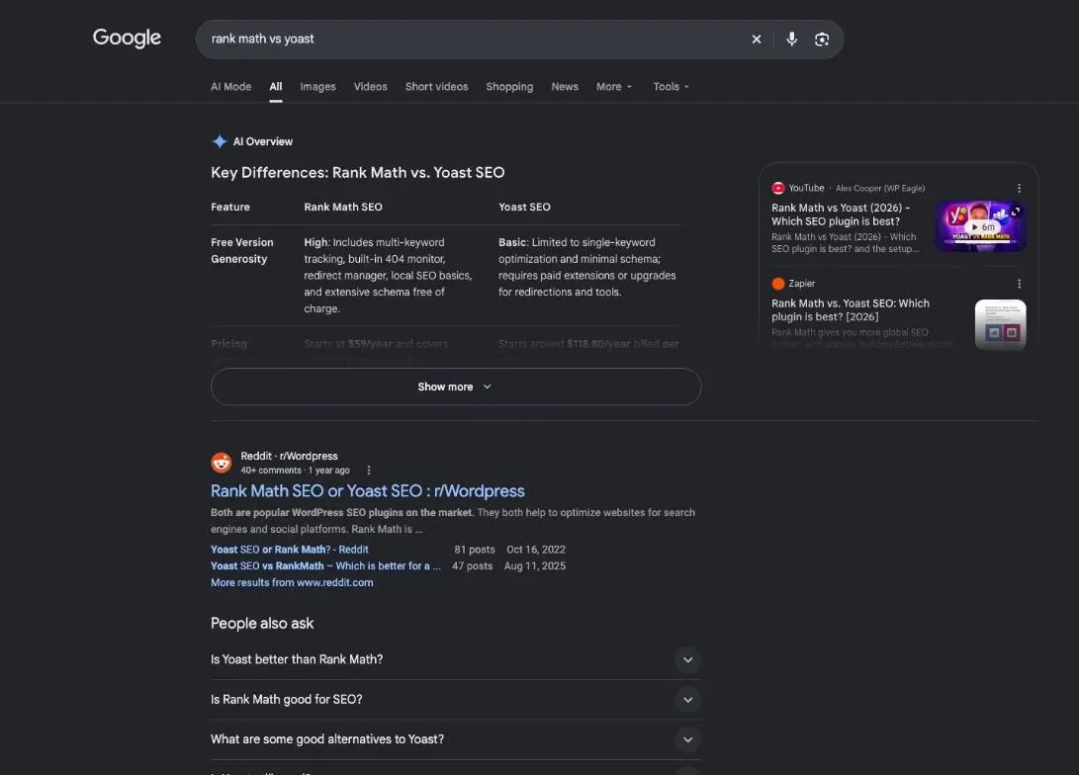
Task: Open the three-dot menu beside the Reddit result
Action: pyautogui.click(x=369, y=471)
